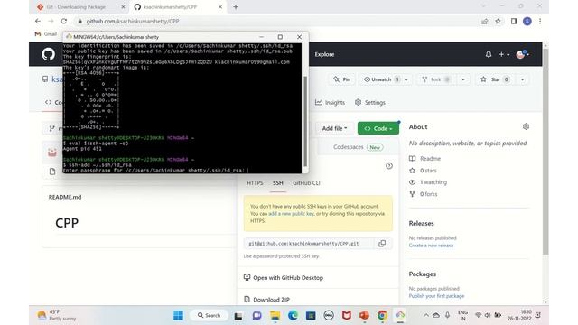The width and height of the screenshot is (578, 325).
Task: Bookmark this page with star icon
Action: point(498,22)
